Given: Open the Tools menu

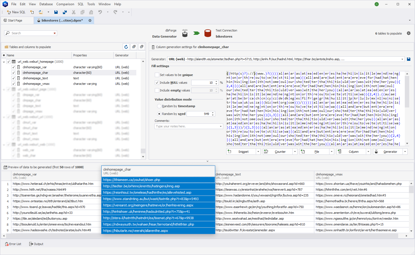Looking at the screenshot, I should pyautogui.click(x=91, y=4).
